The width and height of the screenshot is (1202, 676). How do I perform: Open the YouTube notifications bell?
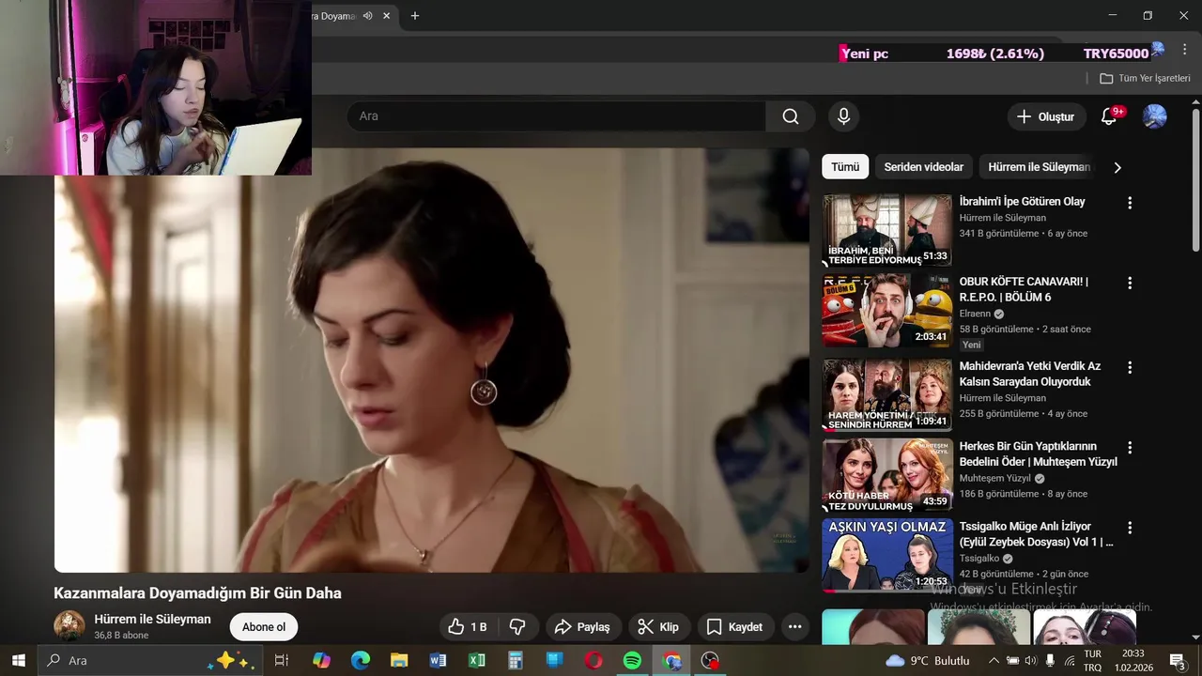pos(1109,116)
